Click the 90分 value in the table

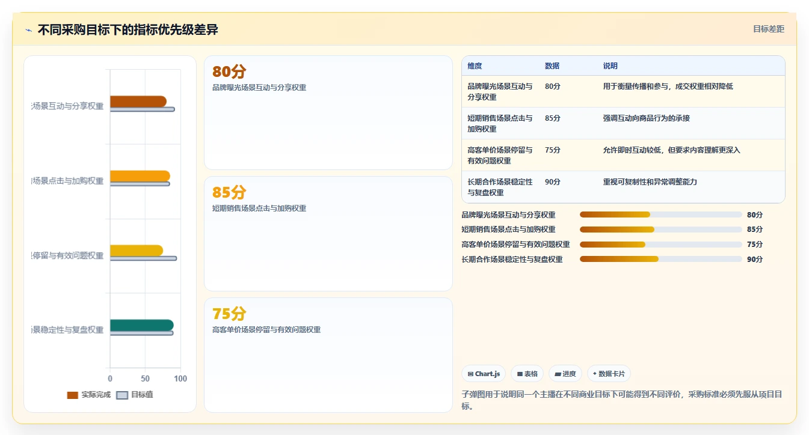click(552, 181)
